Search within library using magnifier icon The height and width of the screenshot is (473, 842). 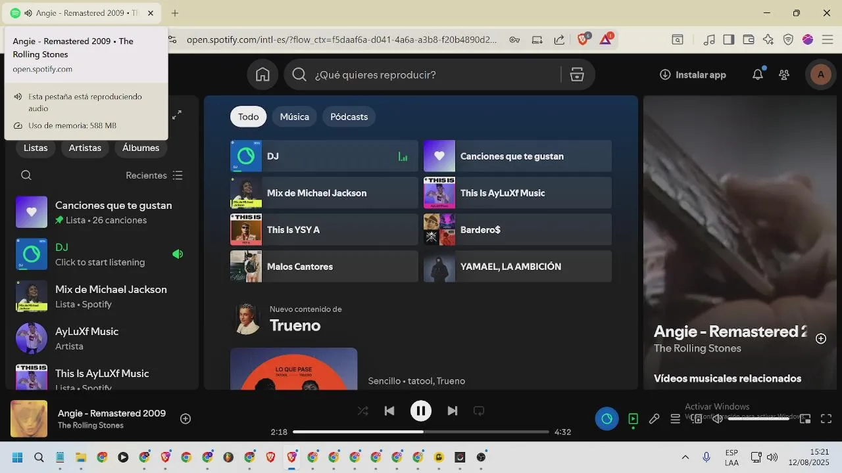[x=26, y=175]
